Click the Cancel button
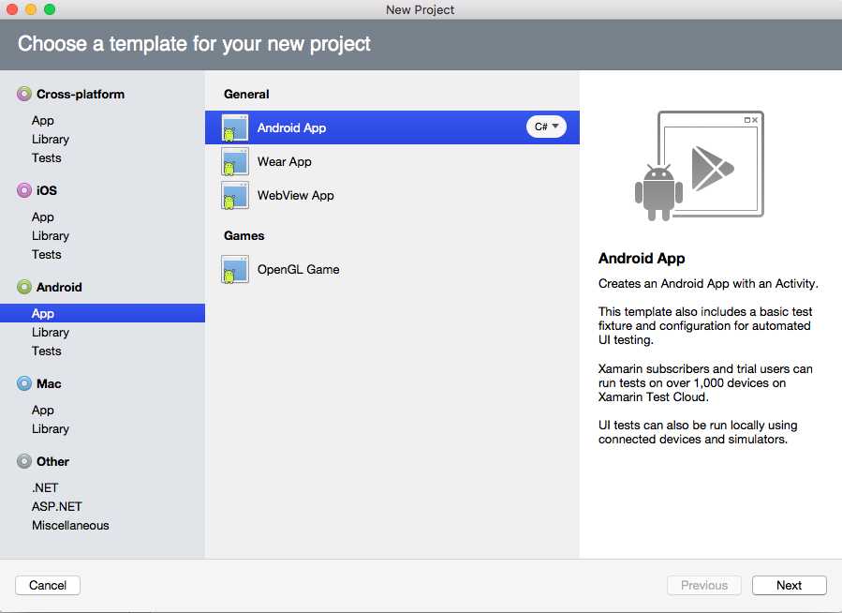 tap(48, 585)
